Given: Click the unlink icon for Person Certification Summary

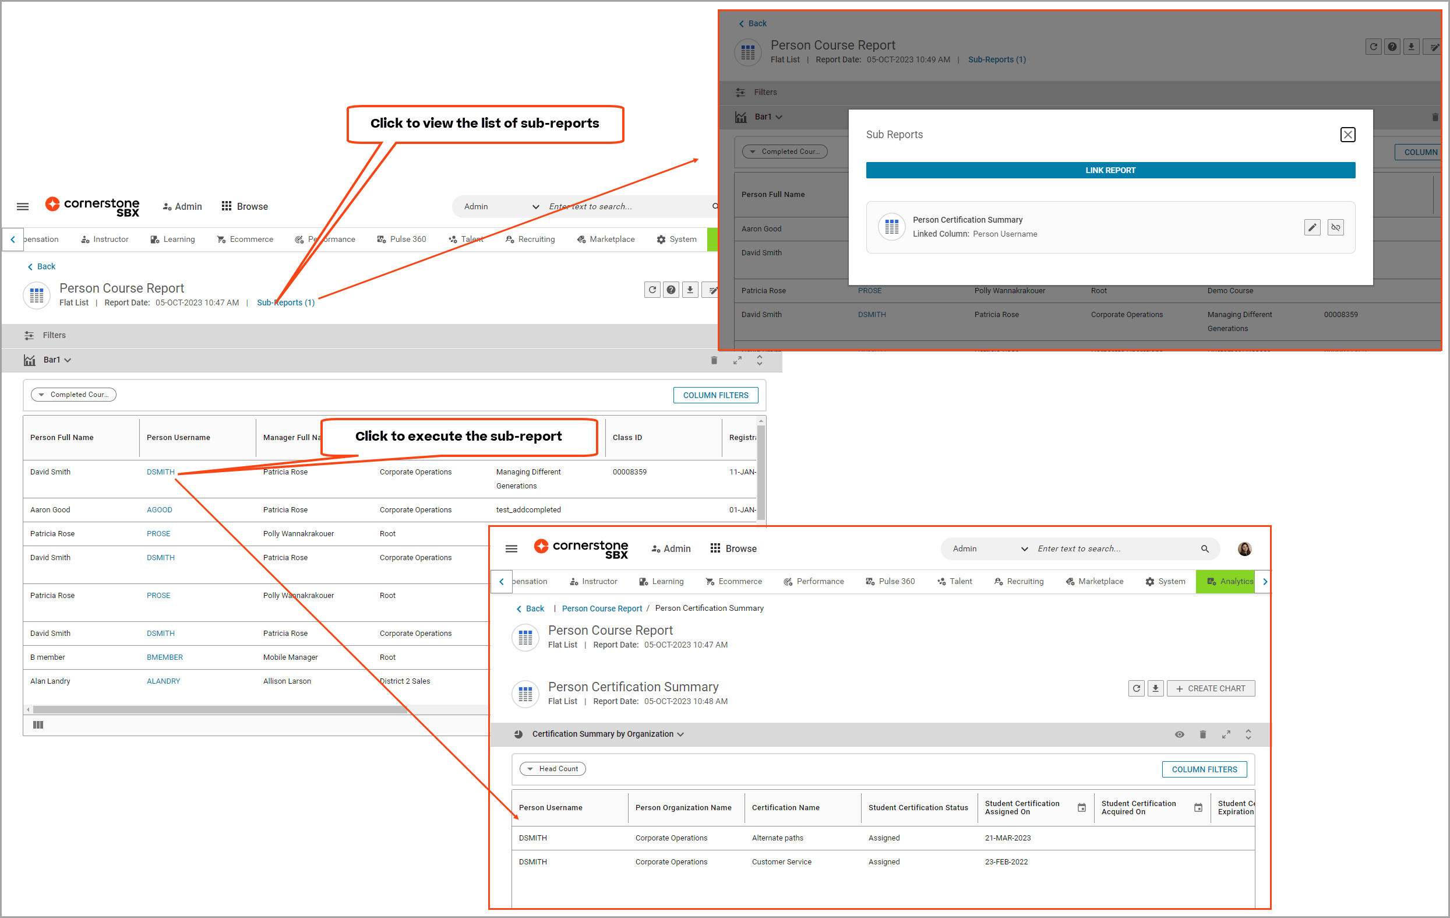Looking at the screenshot, I should click(1335, 227).
